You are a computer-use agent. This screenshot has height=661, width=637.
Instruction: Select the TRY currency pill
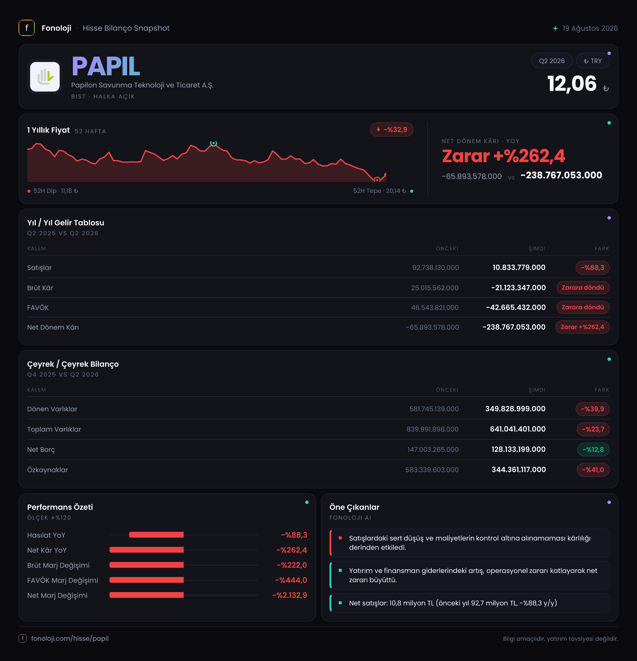coord(592,61)
